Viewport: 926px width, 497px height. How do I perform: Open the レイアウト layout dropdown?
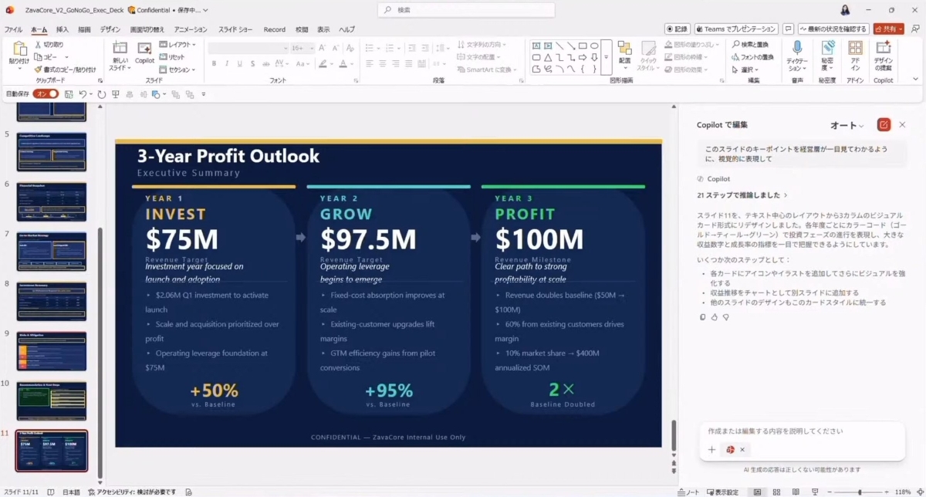(177, 45)
